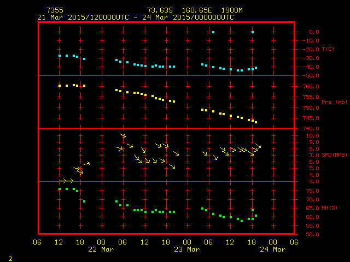The width and height of the screenshot is (350, 262).
Task: Click the 22 Mar date label
Action: pos(101,249)
